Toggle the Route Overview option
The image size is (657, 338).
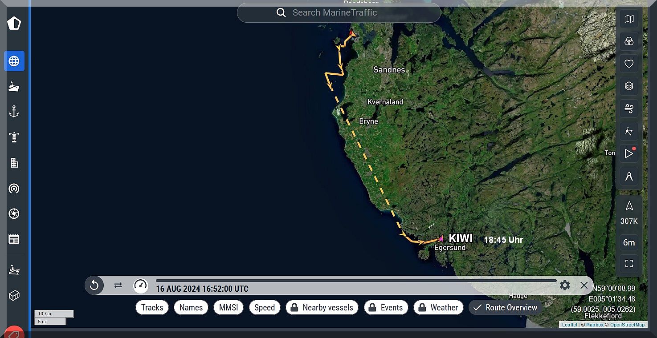point(505,307)
